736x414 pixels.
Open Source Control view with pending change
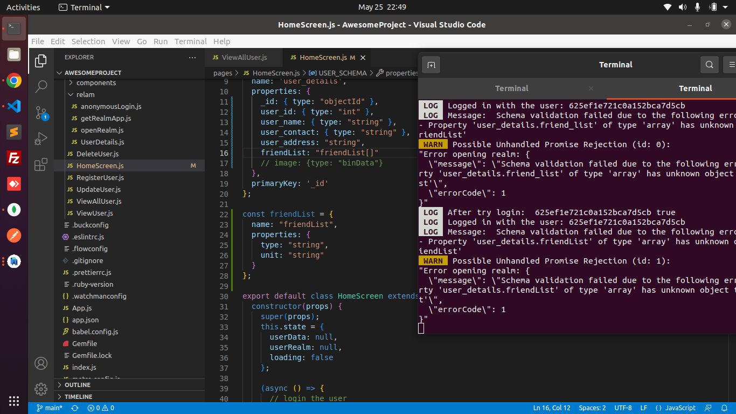click(41, 113)
